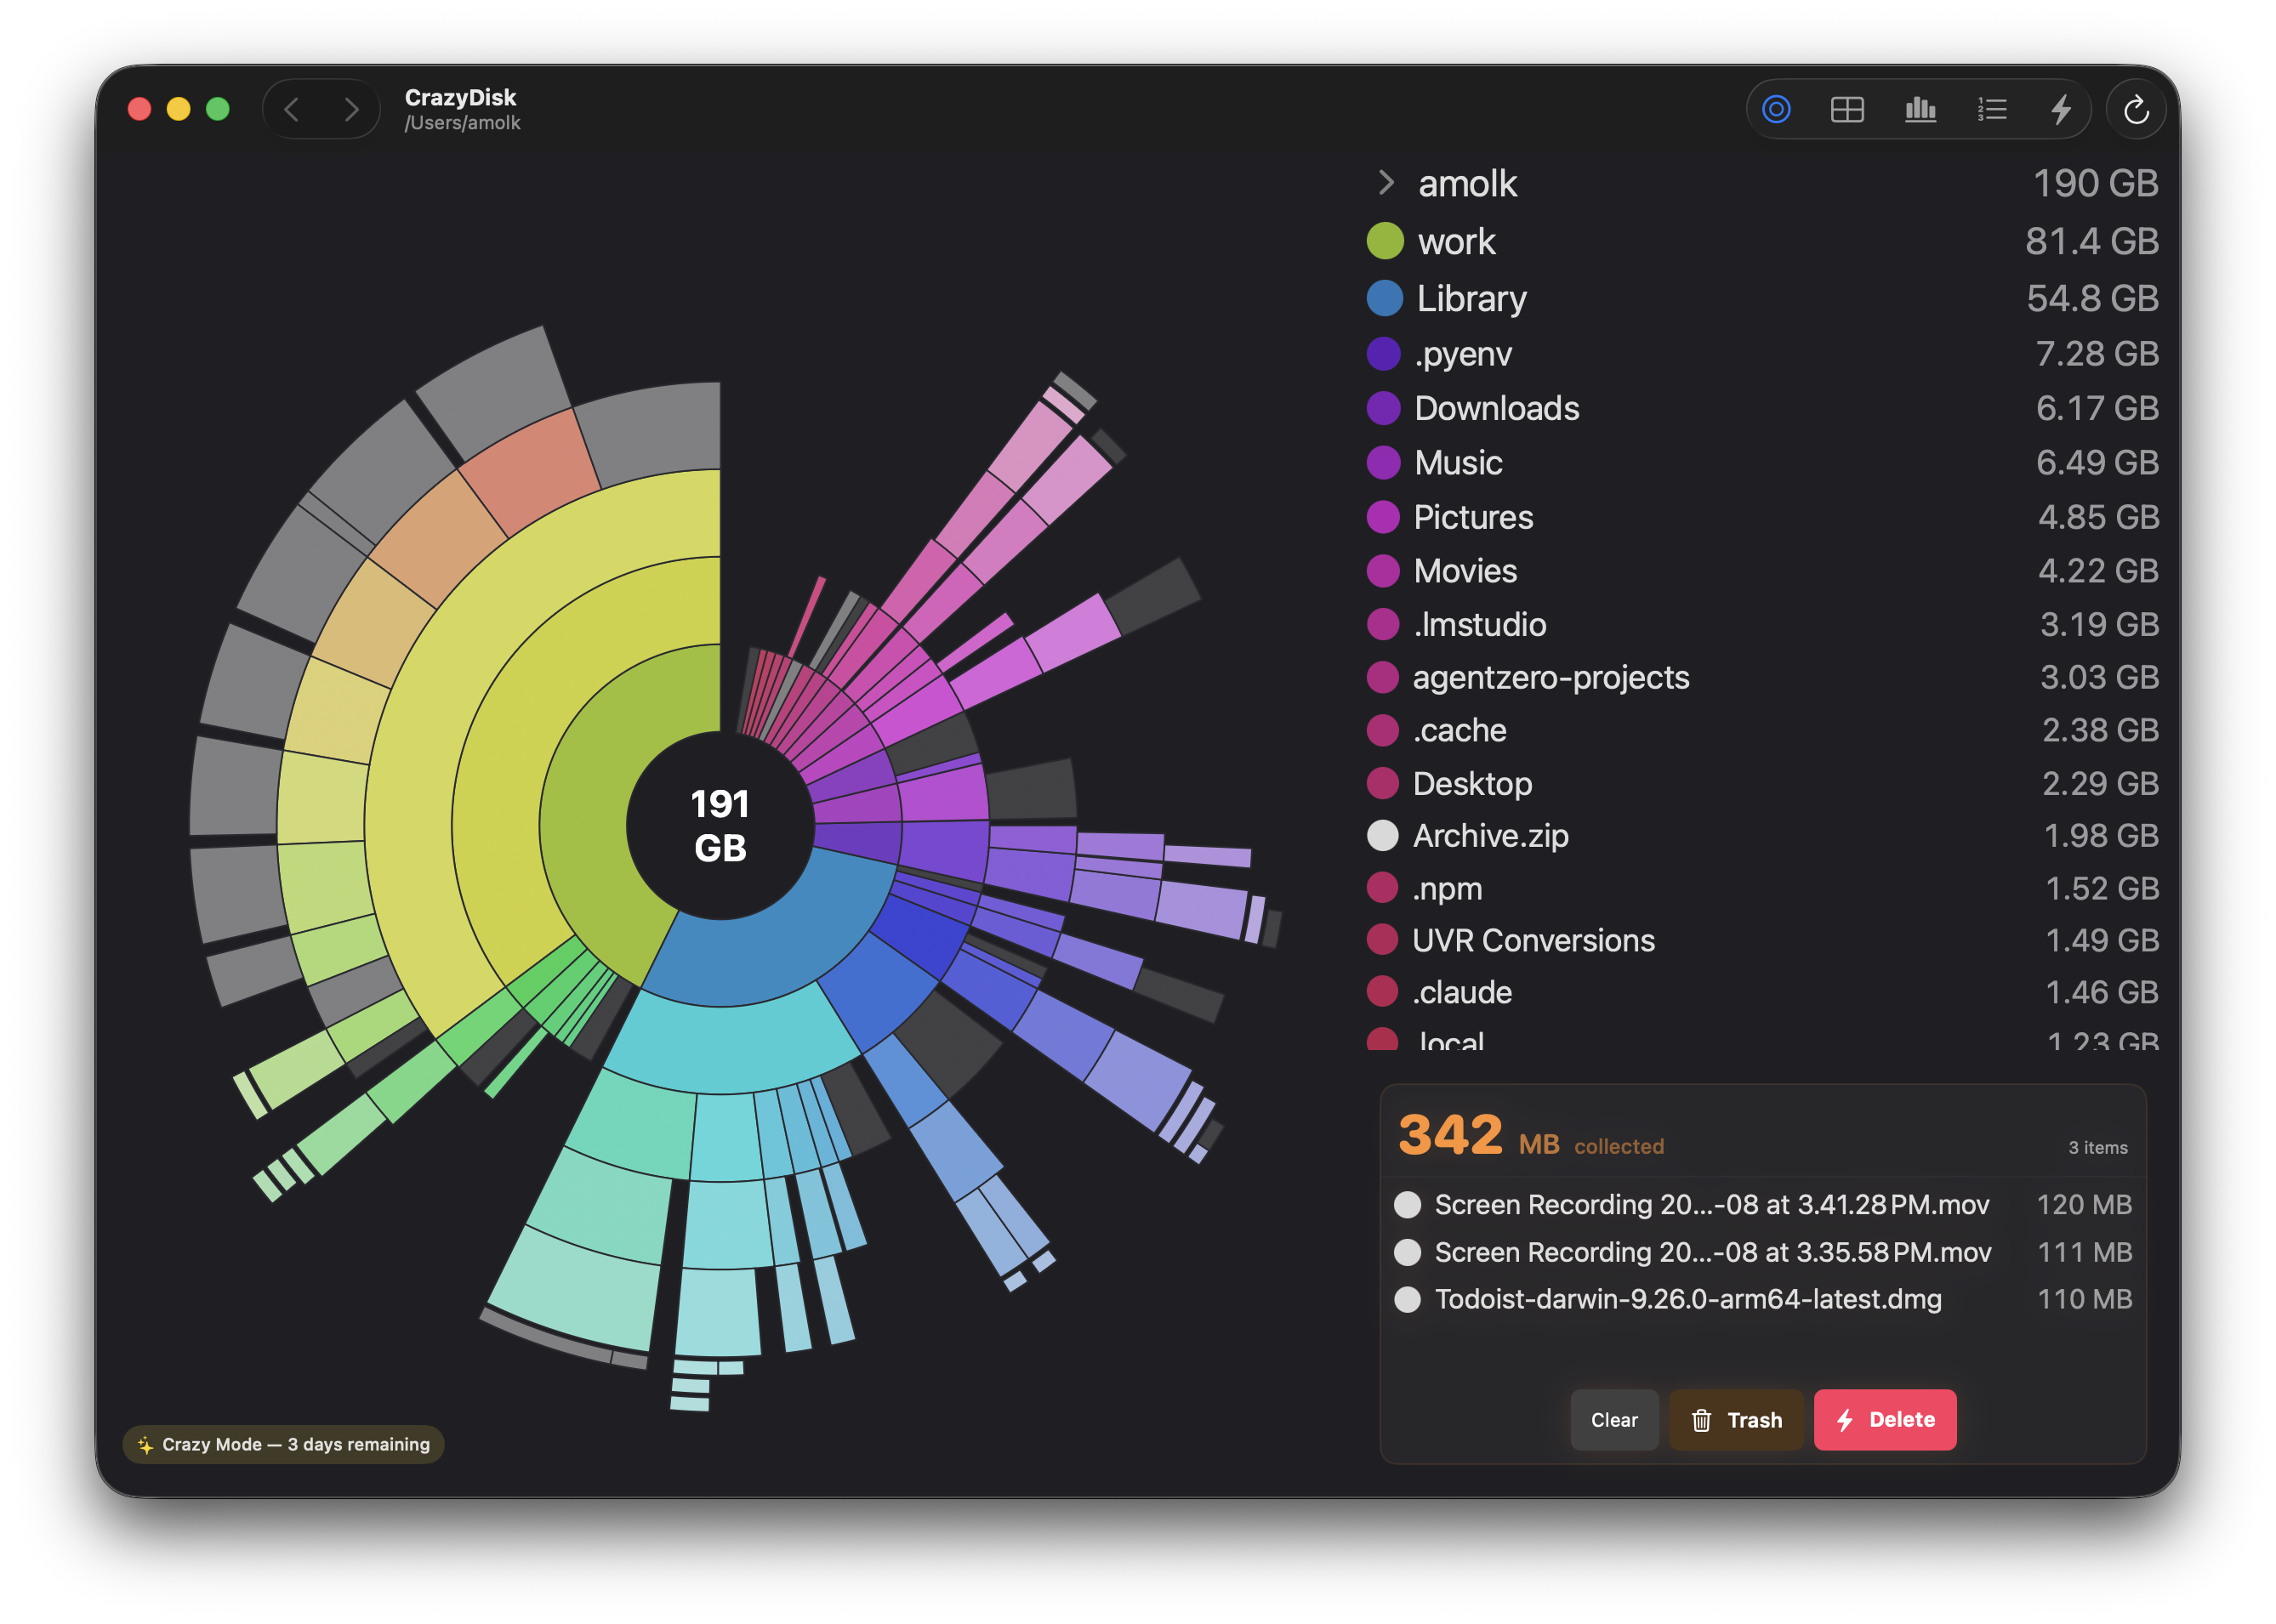Click the Crazy Mode days remaining badge
The height and width of the screenshot is (1624, 2276).
pos(283,1444)
